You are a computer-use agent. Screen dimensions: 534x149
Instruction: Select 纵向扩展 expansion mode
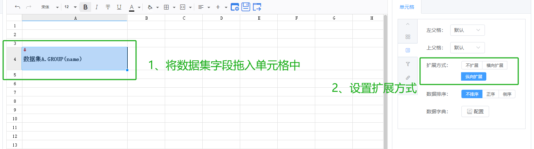[x=474, y=76]
